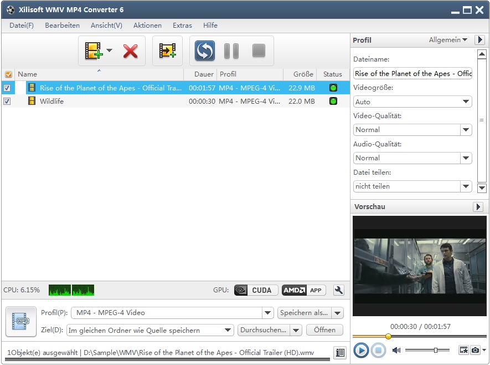Click the video preview thumbnail

[x=419, y=266]
